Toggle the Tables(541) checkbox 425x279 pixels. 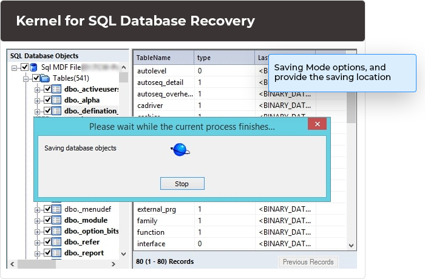click(x=36, y=78)
